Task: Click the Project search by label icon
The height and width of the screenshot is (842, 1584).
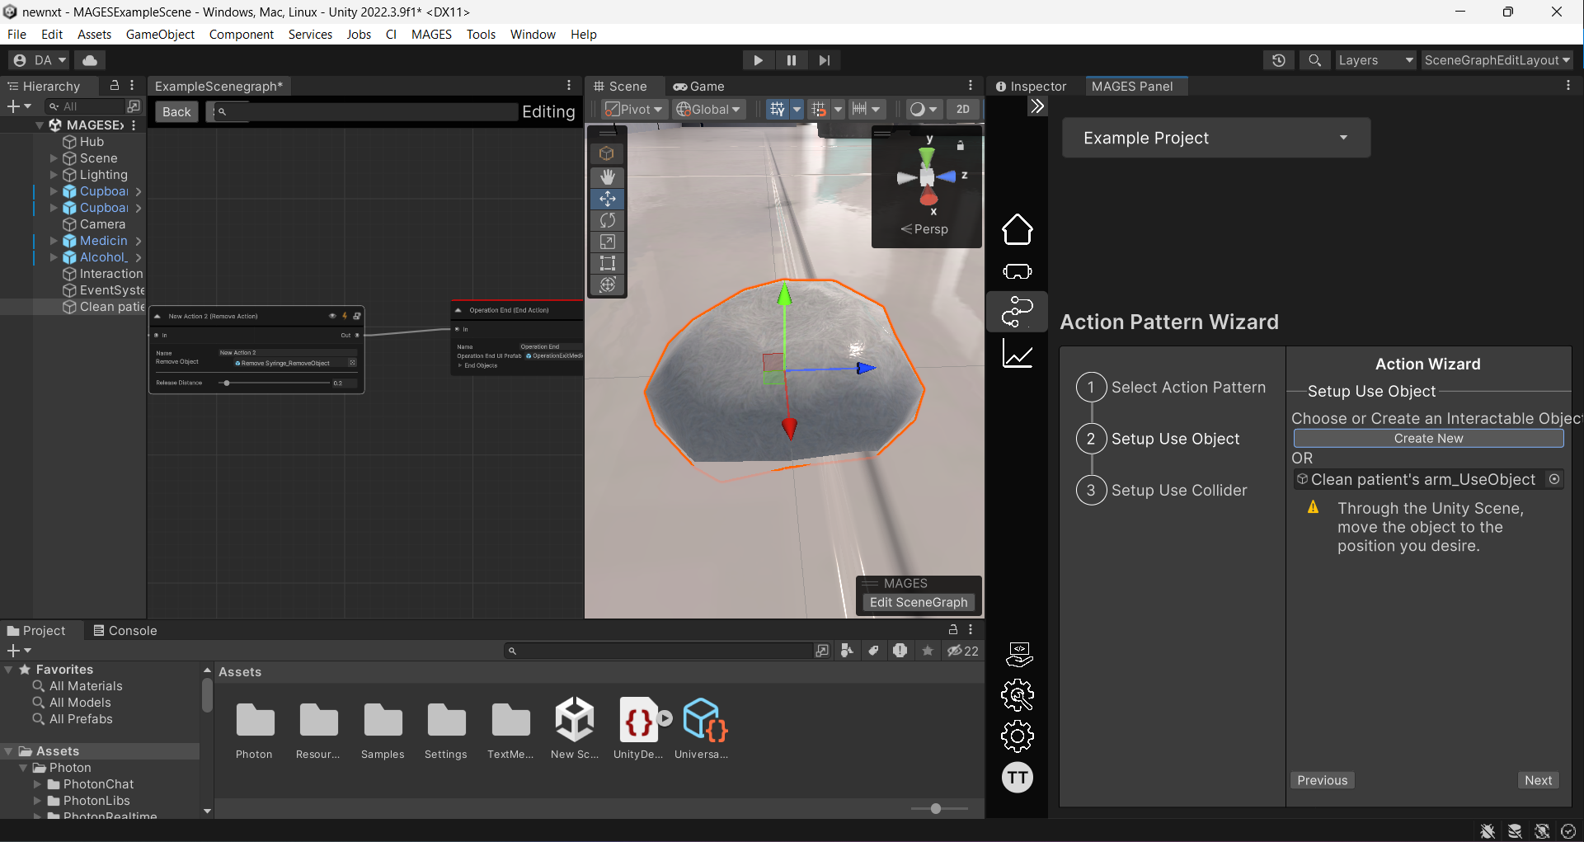Action: [873, 651]
